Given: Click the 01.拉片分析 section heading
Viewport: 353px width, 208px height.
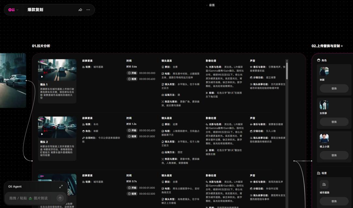Looking at the screenshot, I should click(x=41, y=46).
